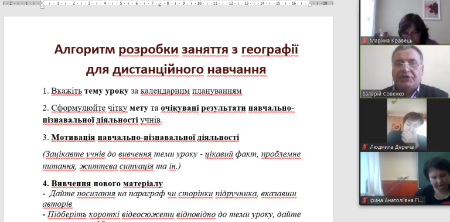The image size is (450, 222).
Task: Click the heading line 'для дистанційного навчання'
Action: coord(176,70)
